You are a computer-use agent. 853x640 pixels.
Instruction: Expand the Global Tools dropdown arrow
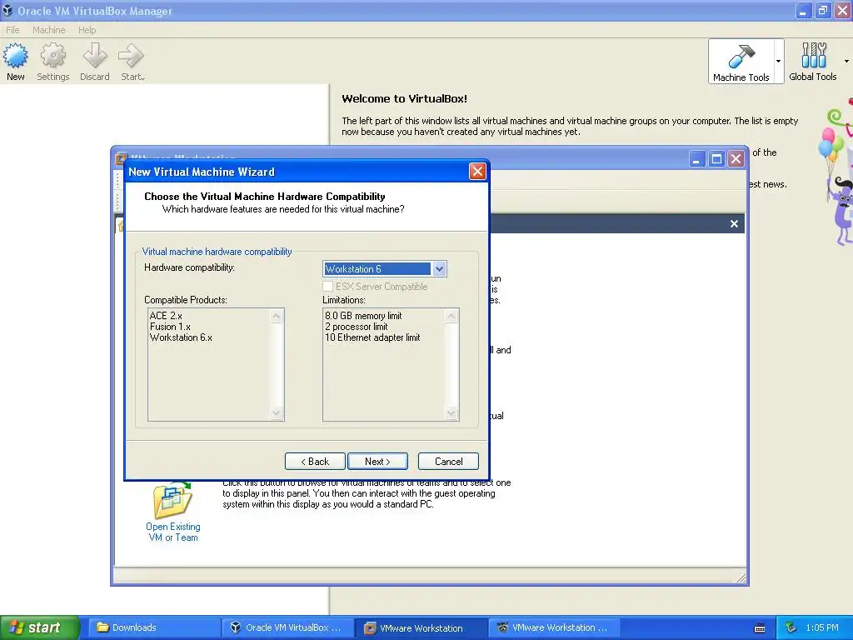click(846, 61)
